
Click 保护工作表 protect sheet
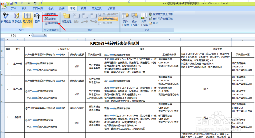pos(125,20)
